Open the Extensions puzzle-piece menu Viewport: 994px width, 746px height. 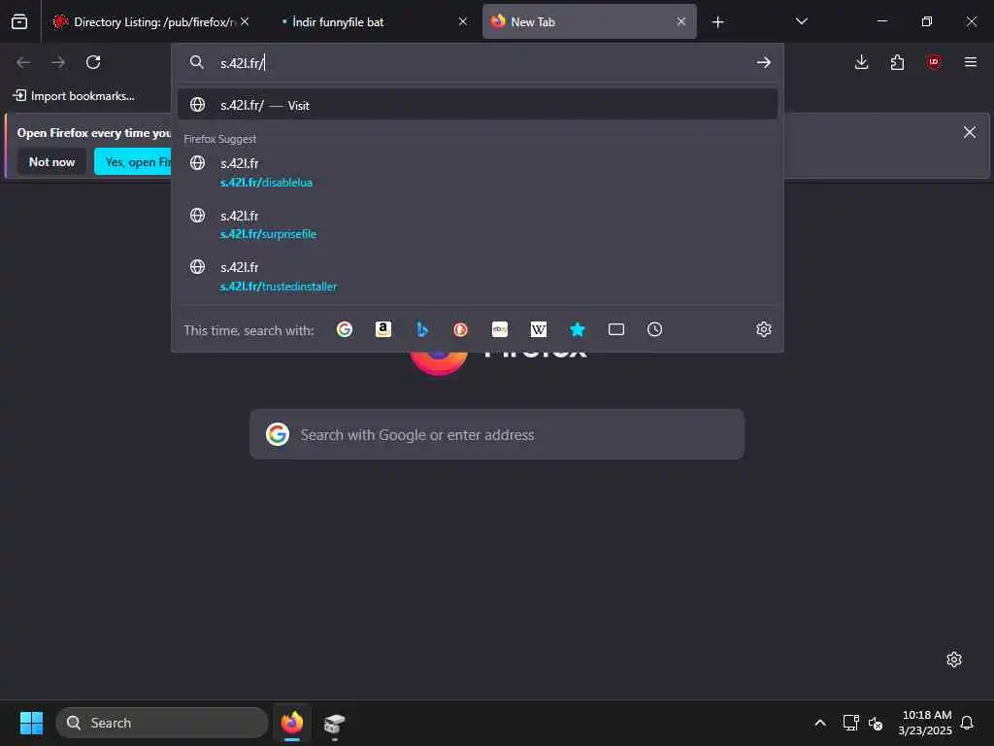pos(897,62)
